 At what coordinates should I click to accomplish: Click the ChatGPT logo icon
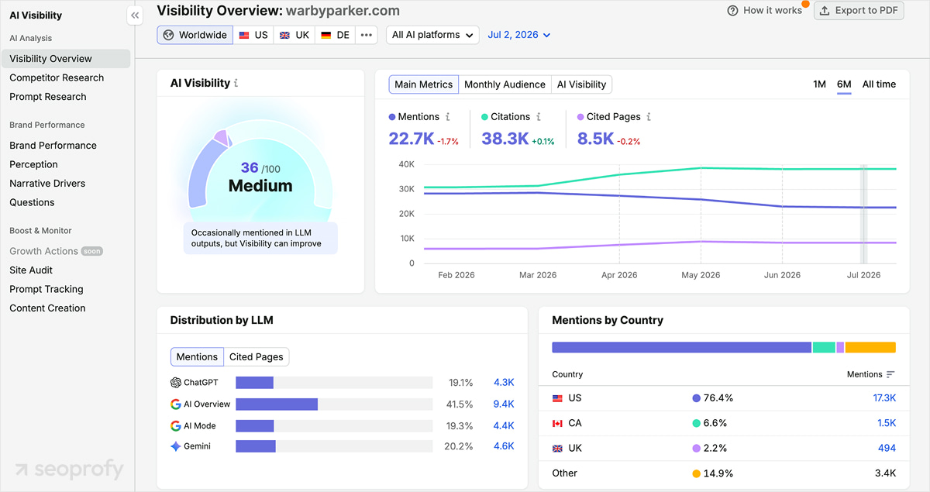pyautogui.click(x=176, y=383)
